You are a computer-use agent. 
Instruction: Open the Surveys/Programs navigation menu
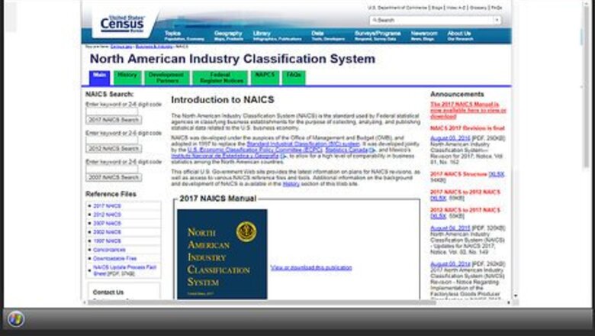click(x=377, y=35)
